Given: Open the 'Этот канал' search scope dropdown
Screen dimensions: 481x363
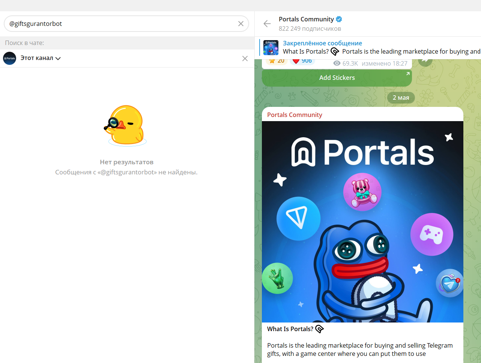Looking at the screenshot, I should tap(41, 58).
